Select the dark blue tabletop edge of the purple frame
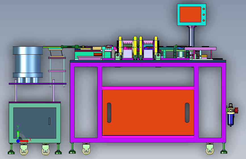Viewport: 246px width, 159px height. 148,61
